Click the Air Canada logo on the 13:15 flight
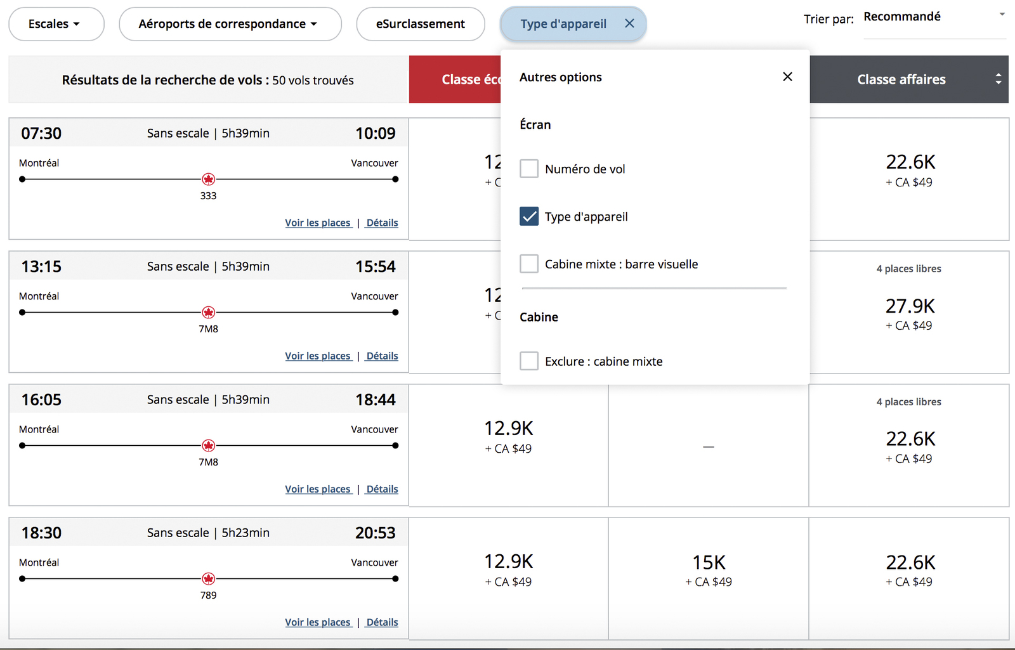This screenshot has width=1015, height=650. coord(208,313)
